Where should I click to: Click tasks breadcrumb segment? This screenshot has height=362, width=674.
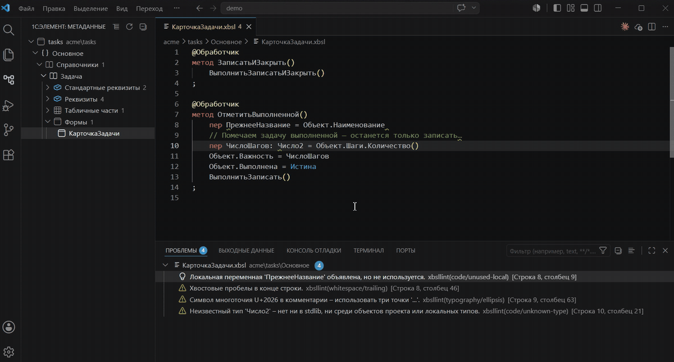pos(195,42)
